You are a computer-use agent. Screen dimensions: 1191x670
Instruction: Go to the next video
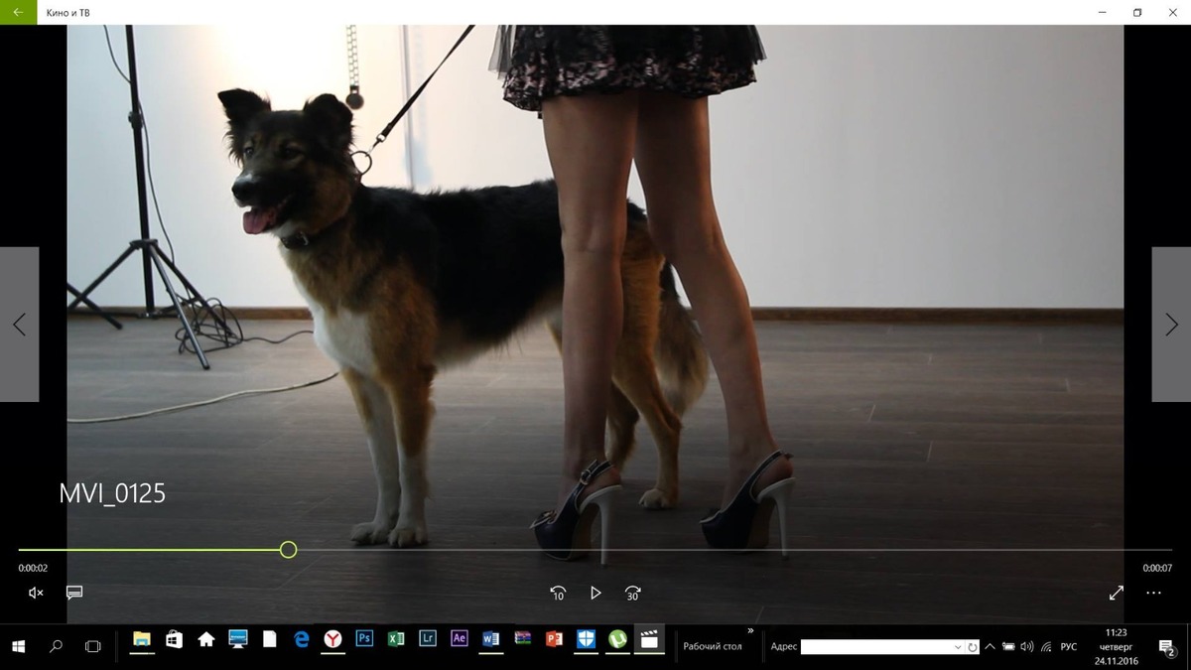[x=1171, y=325]
